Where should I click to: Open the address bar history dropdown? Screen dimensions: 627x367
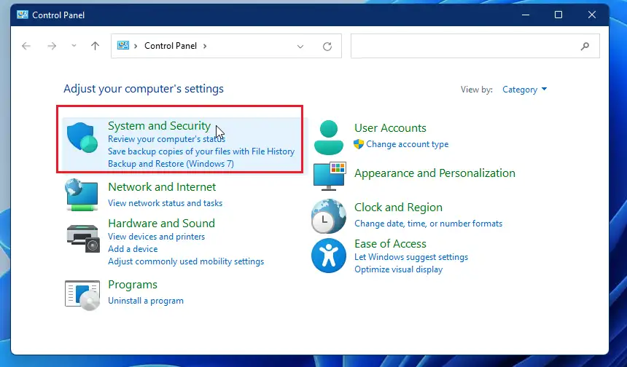pos(300,47)
